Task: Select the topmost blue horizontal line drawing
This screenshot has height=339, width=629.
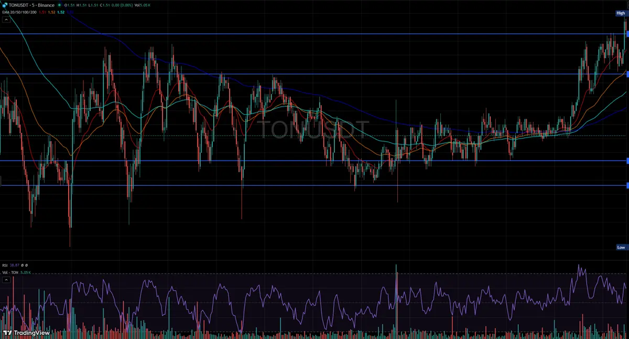Action: click(314, 34)
